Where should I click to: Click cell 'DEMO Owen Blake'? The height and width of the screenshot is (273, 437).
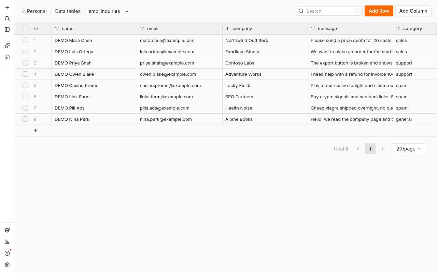pos(95,74)
